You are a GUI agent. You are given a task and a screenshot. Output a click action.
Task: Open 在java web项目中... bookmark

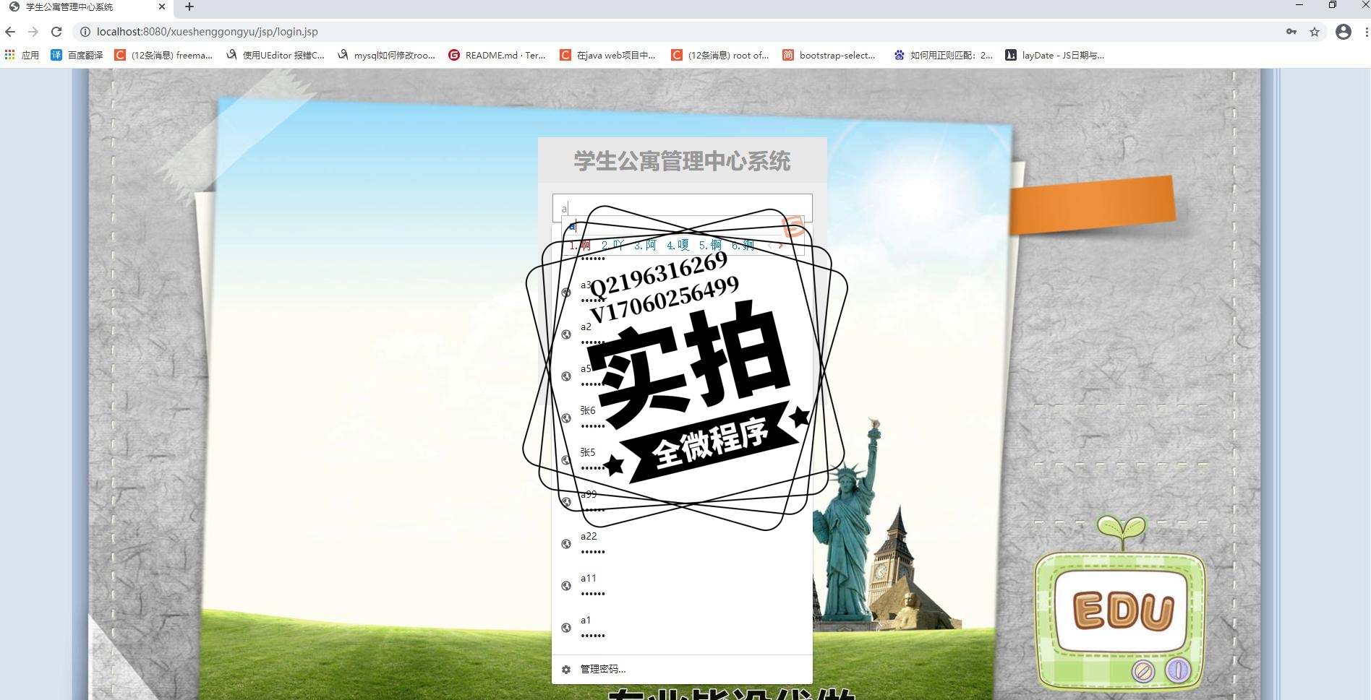(608, 55)
